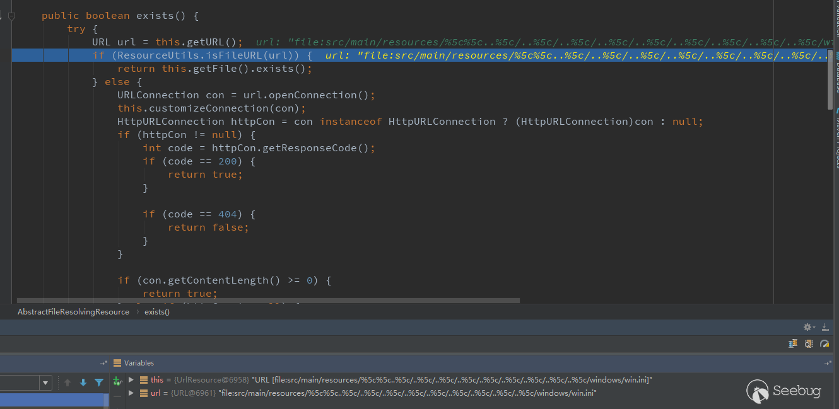This screenshot has height=409, width=839.
Task: Hide the Frames panel using corner arrow
Action: click(x=103, y=364)
